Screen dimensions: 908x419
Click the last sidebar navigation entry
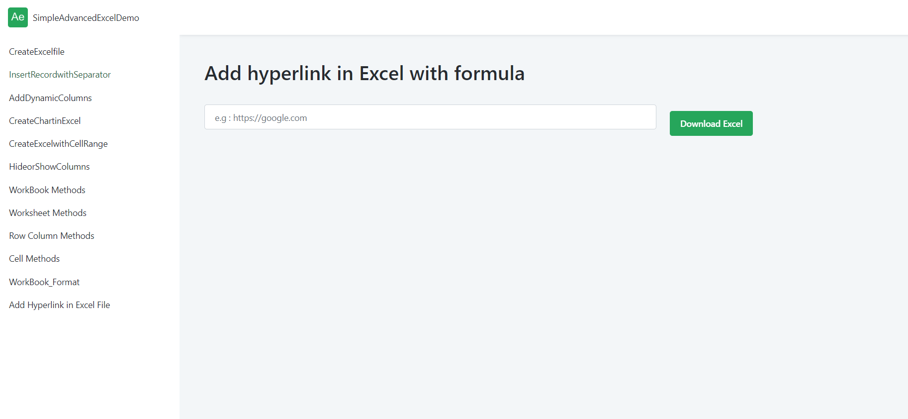[59, 305]
